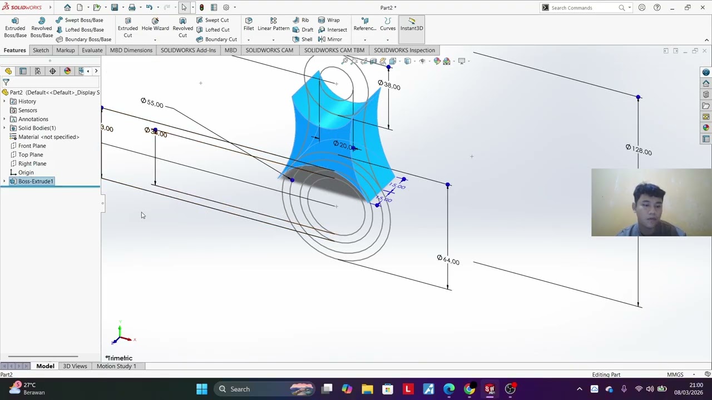Open the MBD Dimensions tab
Viewport: 712px width, 400px height.
pos(131,50)
